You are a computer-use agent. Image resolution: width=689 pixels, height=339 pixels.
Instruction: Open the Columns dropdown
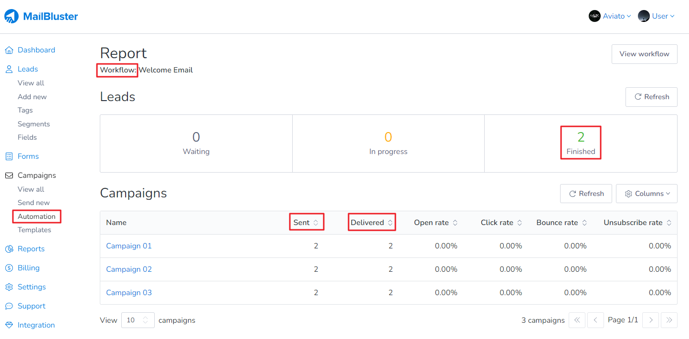646,194
